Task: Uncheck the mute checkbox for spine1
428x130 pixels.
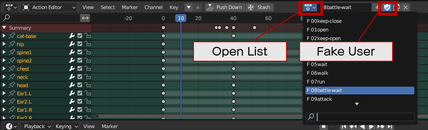Action: pos(80,53)
